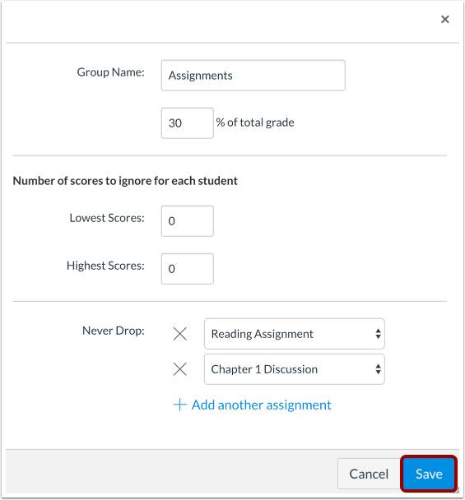Image resolution: width=465 pixels, height=500 pixels.
Task: Click the Lowest Scores input box
Action: (188, 221)
